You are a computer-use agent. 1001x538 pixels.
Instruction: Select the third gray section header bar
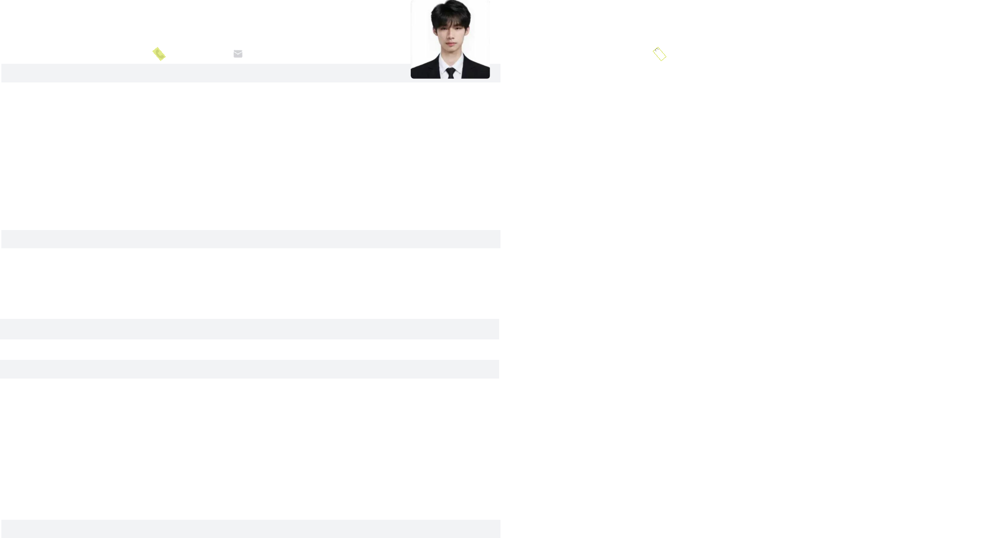point(249,329)
